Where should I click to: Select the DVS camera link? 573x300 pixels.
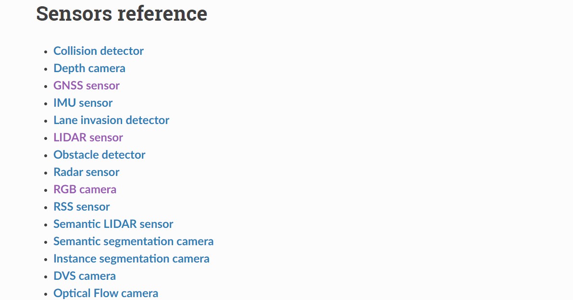click(x=85, y=276)
